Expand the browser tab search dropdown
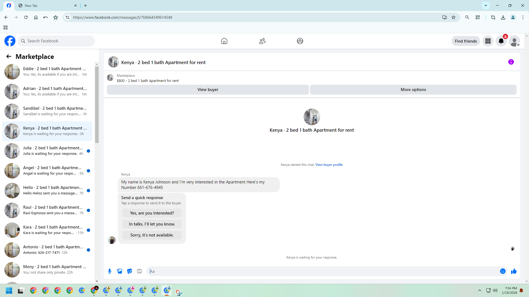Image resolution: width=529 pixels, height=297 pixels. pos(486,5)
